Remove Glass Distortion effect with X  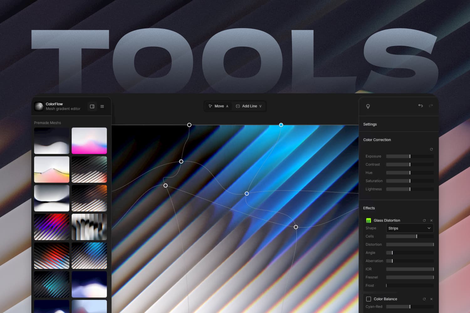pyautogui.click(x=431, y=220)
